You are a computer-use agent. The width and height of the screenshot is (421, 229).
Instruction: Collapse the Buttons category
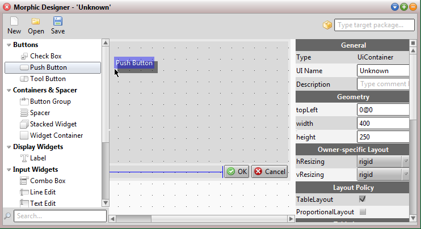point(9,45)
